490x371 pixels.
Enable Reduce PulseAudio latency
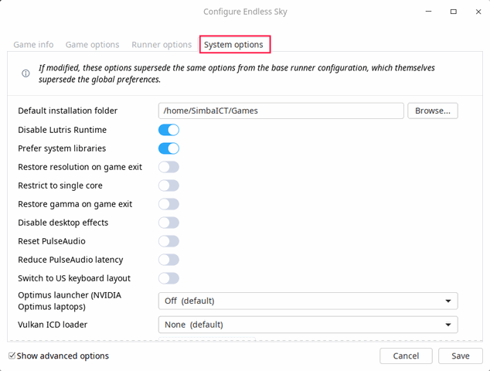coord(168,260)
